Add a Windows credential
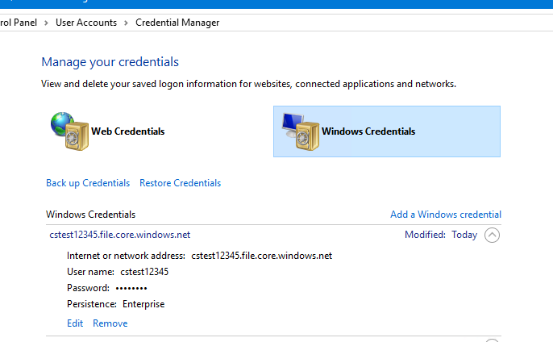Screen dimensions: 553x342 point(446,215)
